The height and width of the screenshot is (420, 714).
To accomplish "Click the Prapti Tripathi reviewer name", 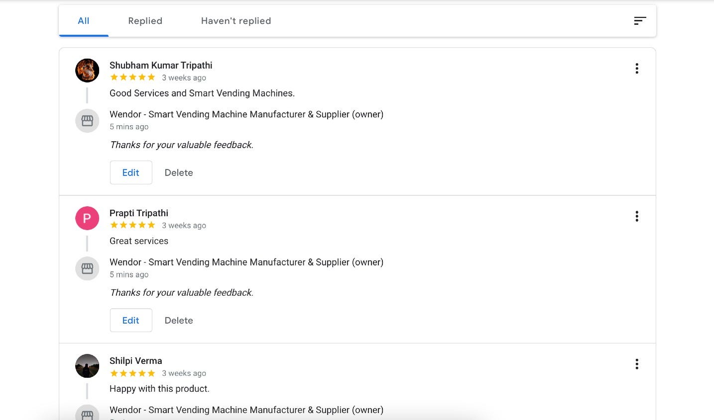I will (x=139, y=213).
